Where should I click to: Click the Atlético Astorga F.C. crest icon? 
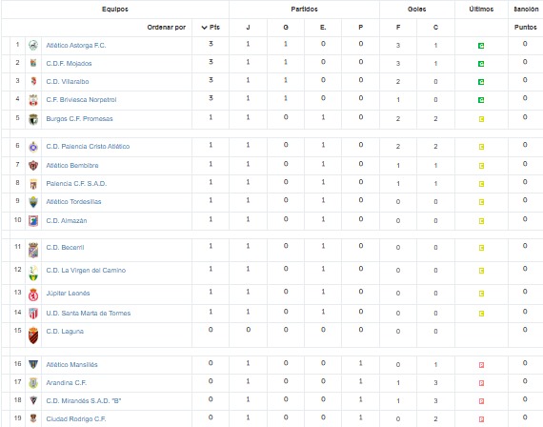33,46
